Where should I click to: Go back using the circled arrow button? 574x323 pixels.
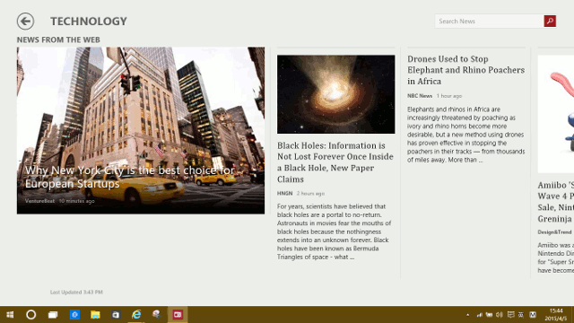click(x=25, y=22)
